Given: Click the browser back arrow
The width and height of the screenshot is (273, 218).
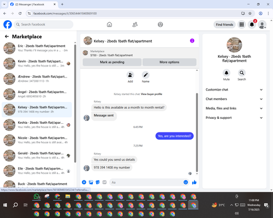Looking at the screenshot, I should tap(5, 14).
